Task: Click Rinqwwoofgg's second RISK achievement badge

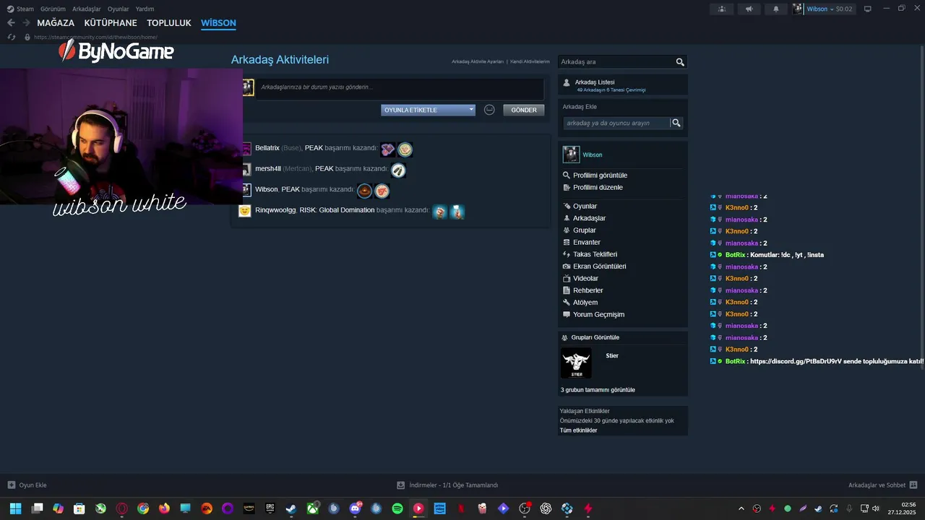Action: click(457, 212)
